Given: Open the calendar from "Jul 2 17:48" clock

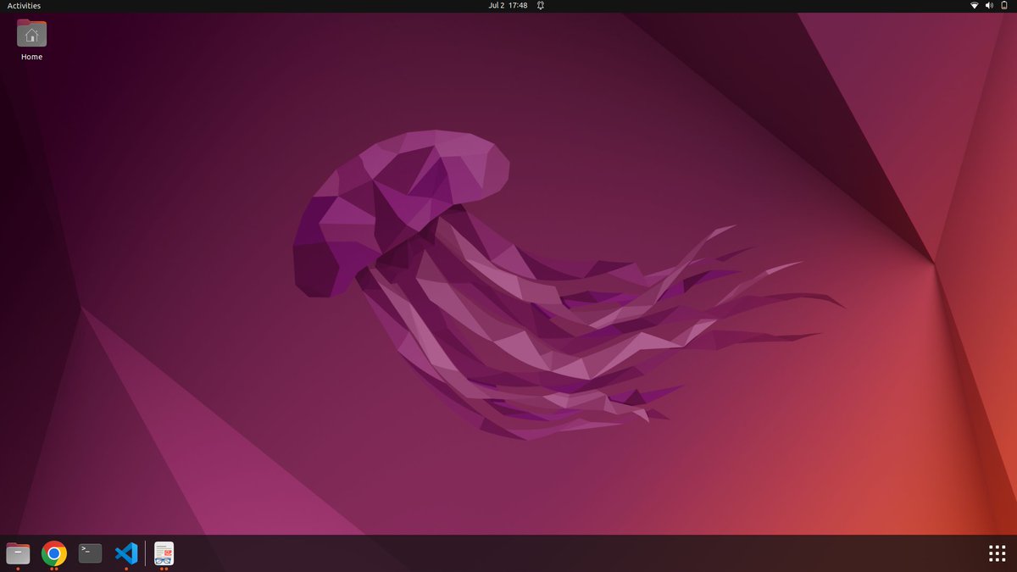Looking at the screenshot, I should click(x=508, y=6).
